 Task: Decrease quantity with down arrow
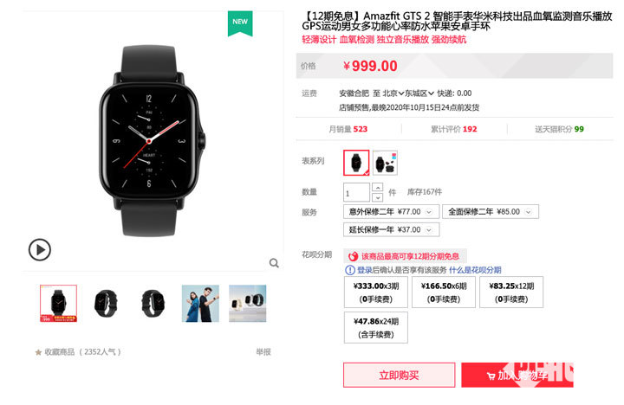coord(377,197)
